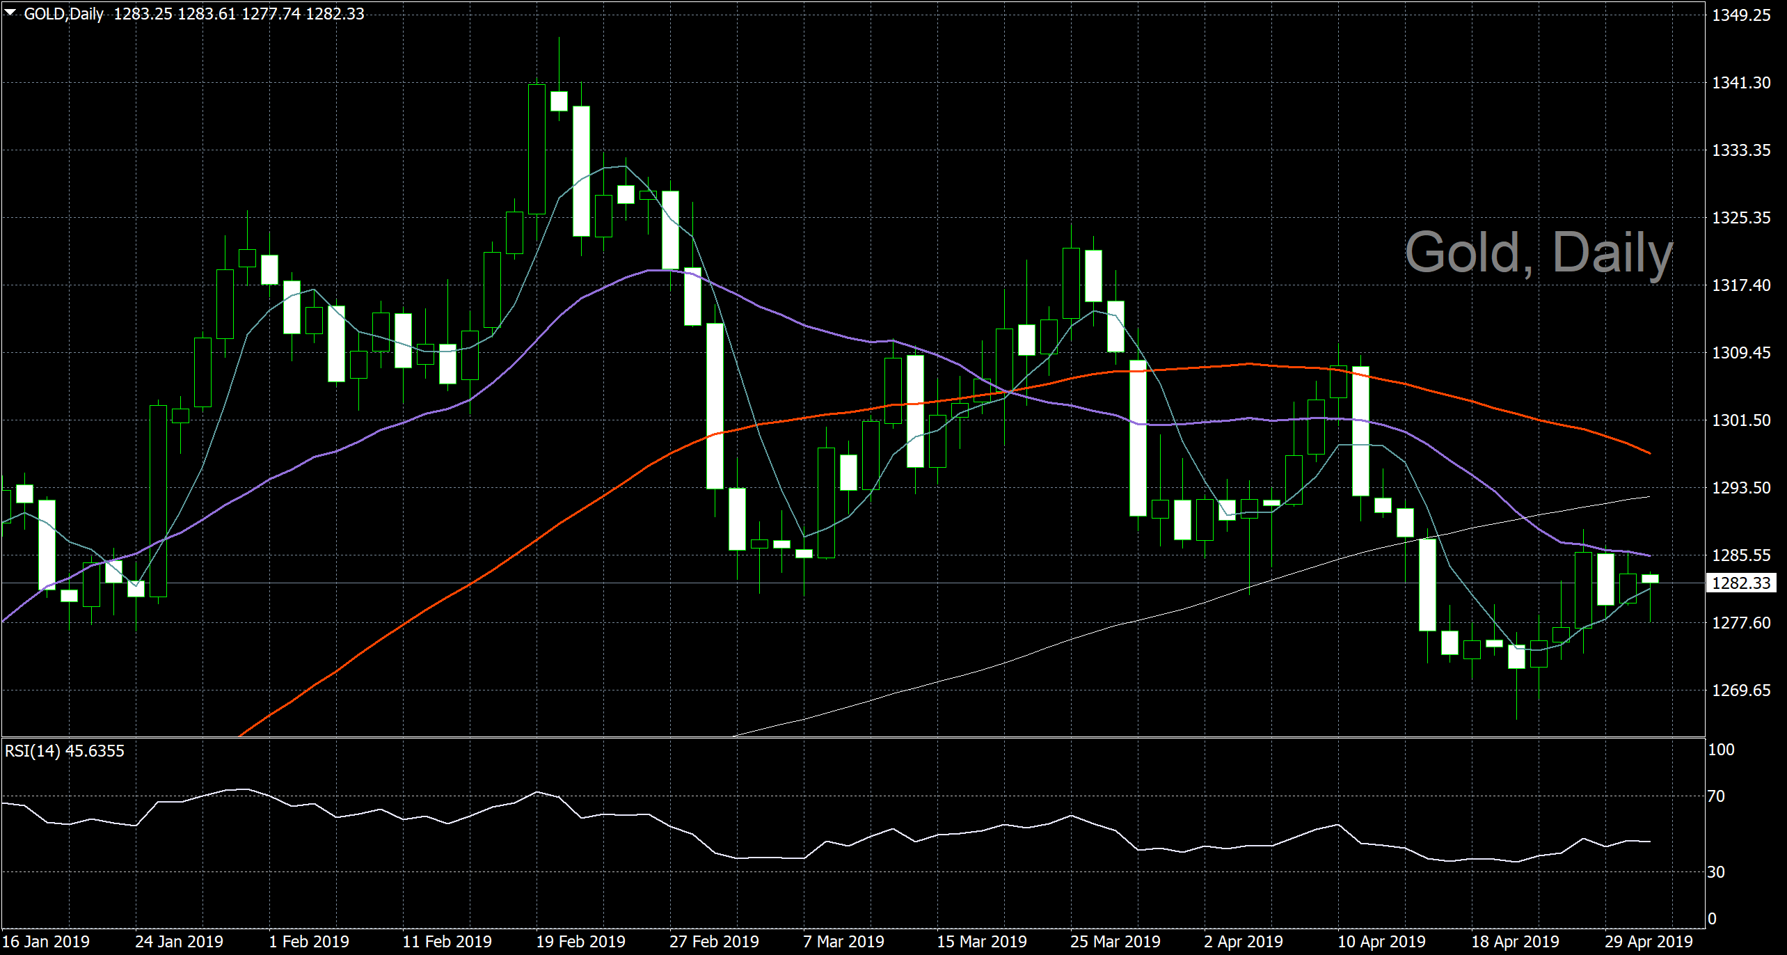Click the 19 Feb 2019 date label

coord(580,942)
